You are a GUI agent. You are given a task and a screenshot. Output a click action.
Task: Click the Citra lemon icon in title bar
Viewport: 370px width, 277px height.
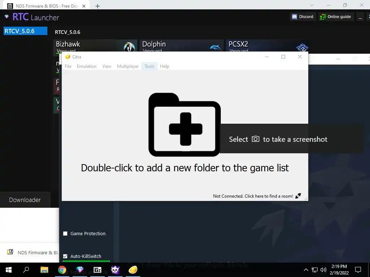[x=68, y=57]
